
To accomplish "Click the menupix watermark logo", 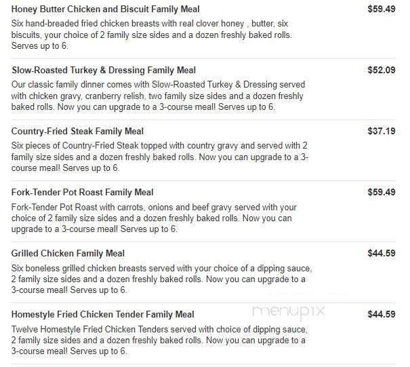I will 289,313.
